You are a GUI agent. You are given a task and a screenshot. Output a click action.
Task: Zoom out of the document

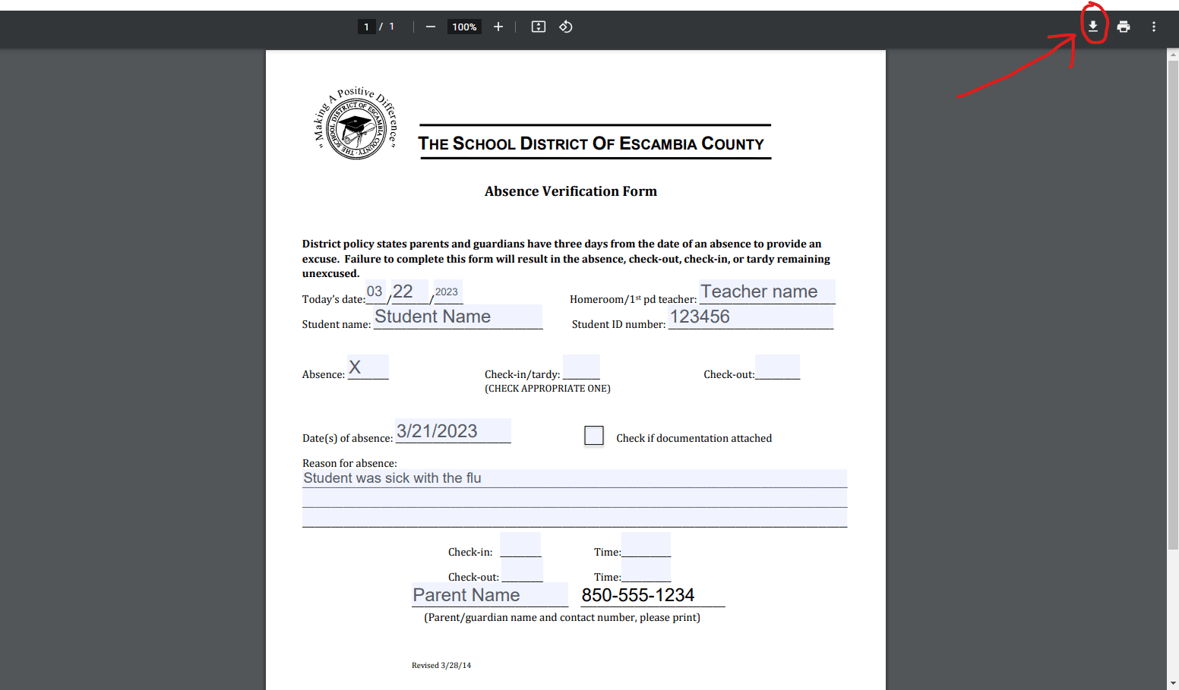pyautogui.click(x=431, y=27)
